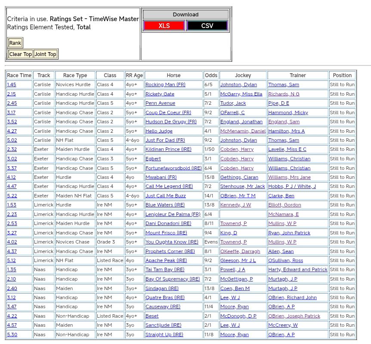Image resolution: width=371 pixels, height=344 pixels.
Task: Download ratings as XLS file
Action: pos(164,26)
